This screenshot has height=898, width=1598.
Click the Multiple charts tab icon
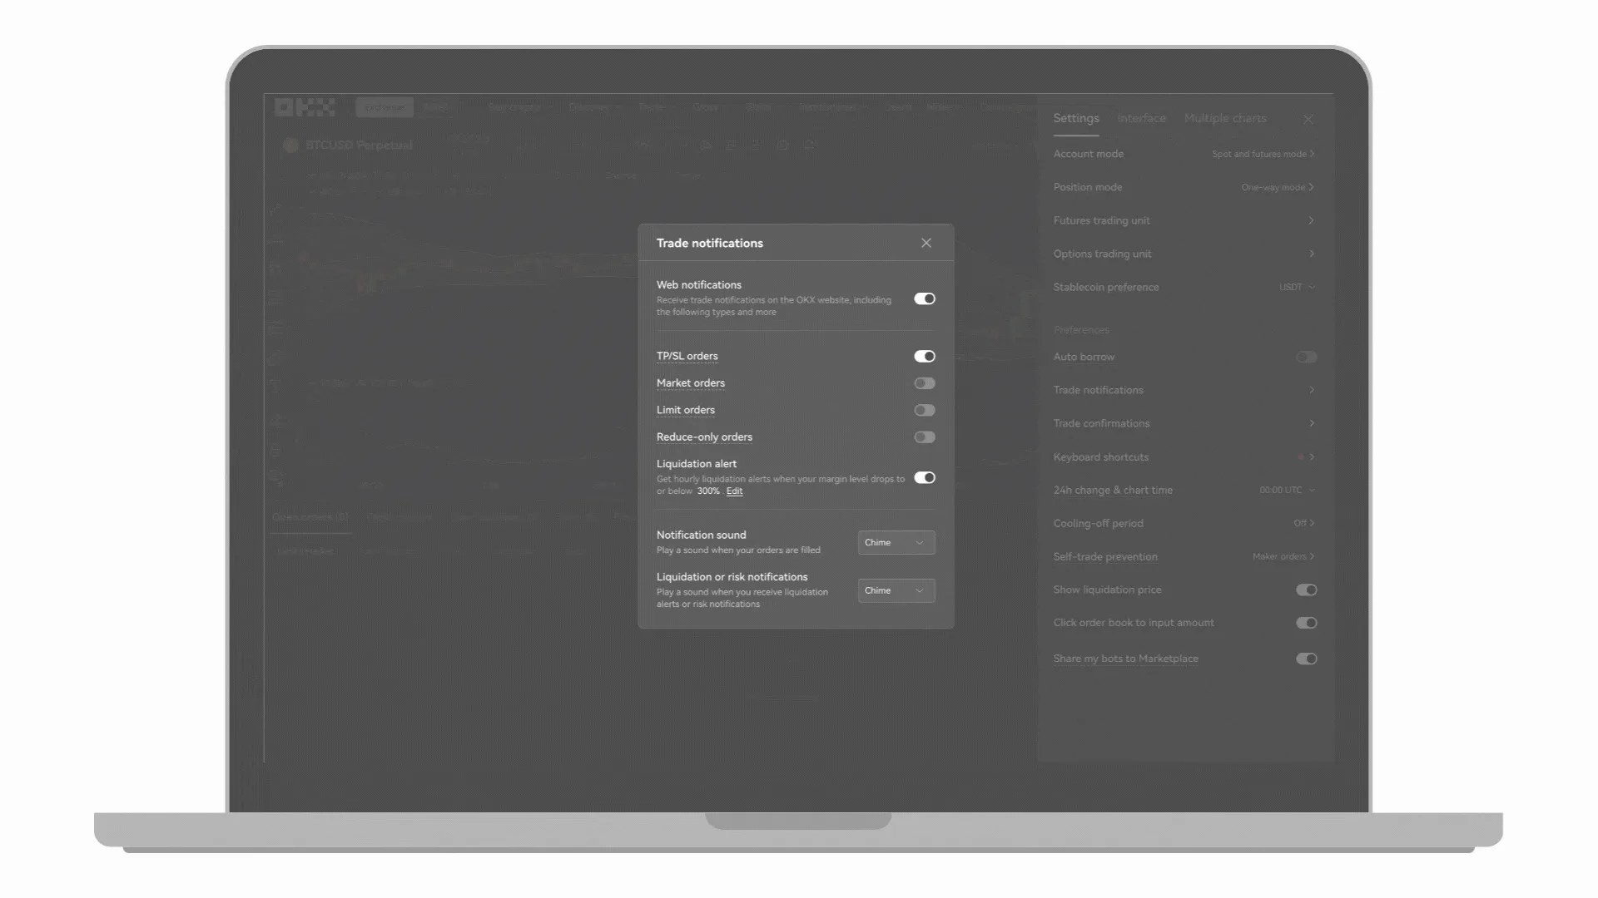pyautogui.click(x=1225, y=118)
